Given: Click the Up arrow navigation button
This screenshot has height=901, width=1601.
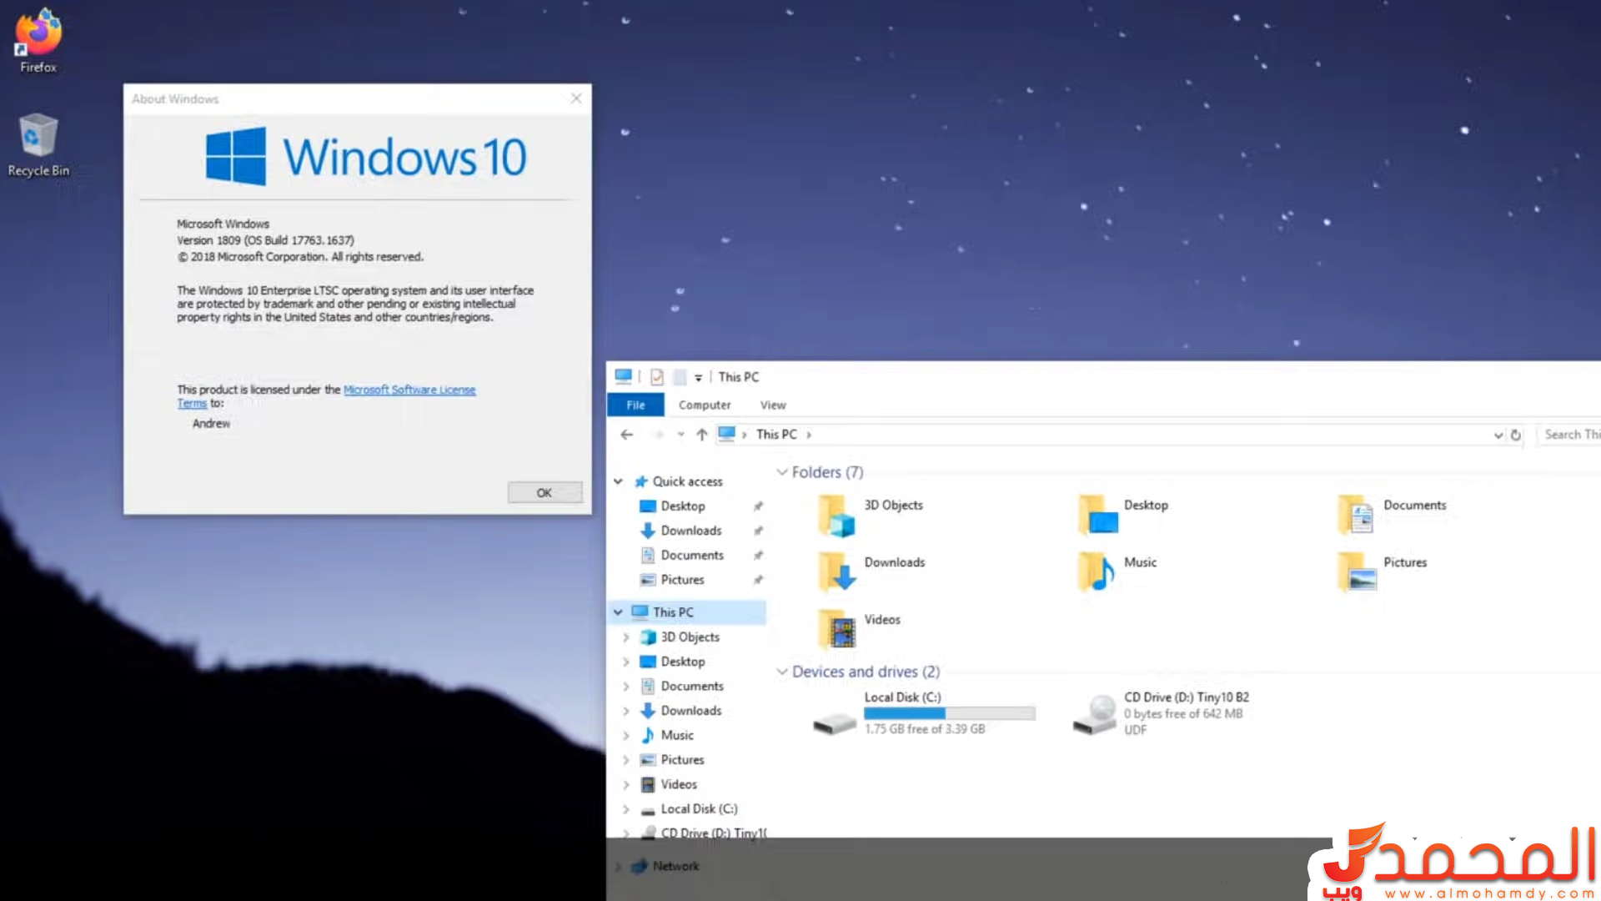Looking at the screenshot, I should [701, 435].
